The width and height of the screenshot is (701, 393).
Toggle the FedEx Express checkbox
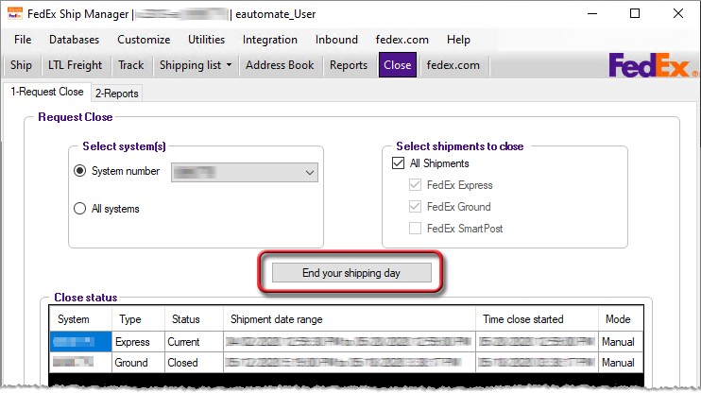pos(415,185)
